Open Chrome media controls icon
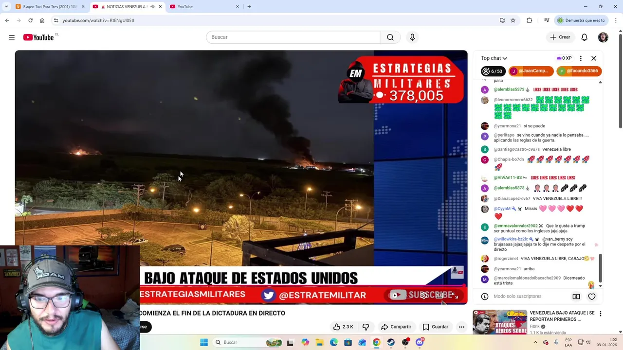 (x=547, y=20)
